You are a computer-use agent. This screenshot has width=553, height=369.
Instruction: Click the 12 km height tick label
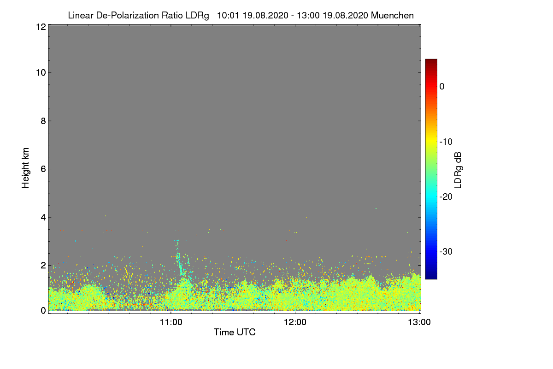40,27
